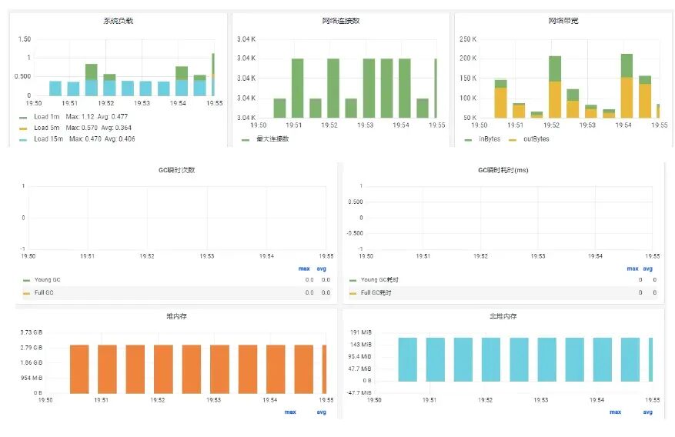Click the green swatch beside 最大连接数
675x437 pixels.
(x=246, y=140)
